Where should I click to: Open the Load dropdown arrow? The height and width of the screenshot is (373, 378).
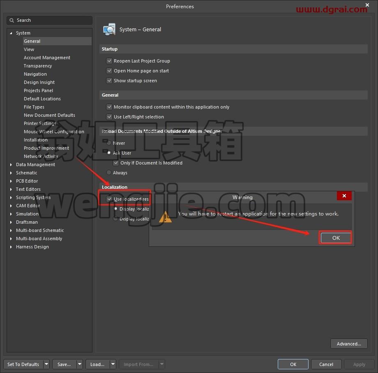point(113,364)
